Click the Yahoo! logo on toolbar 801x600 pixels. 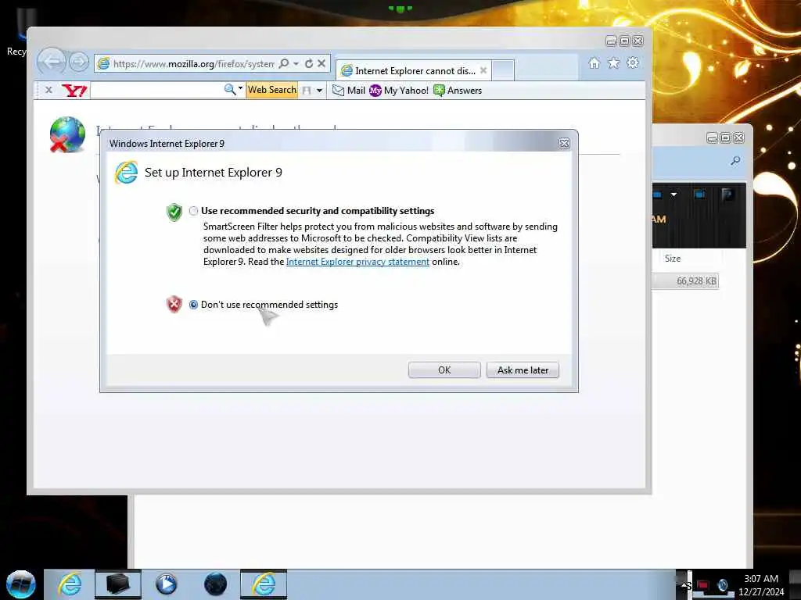[74, 91]
